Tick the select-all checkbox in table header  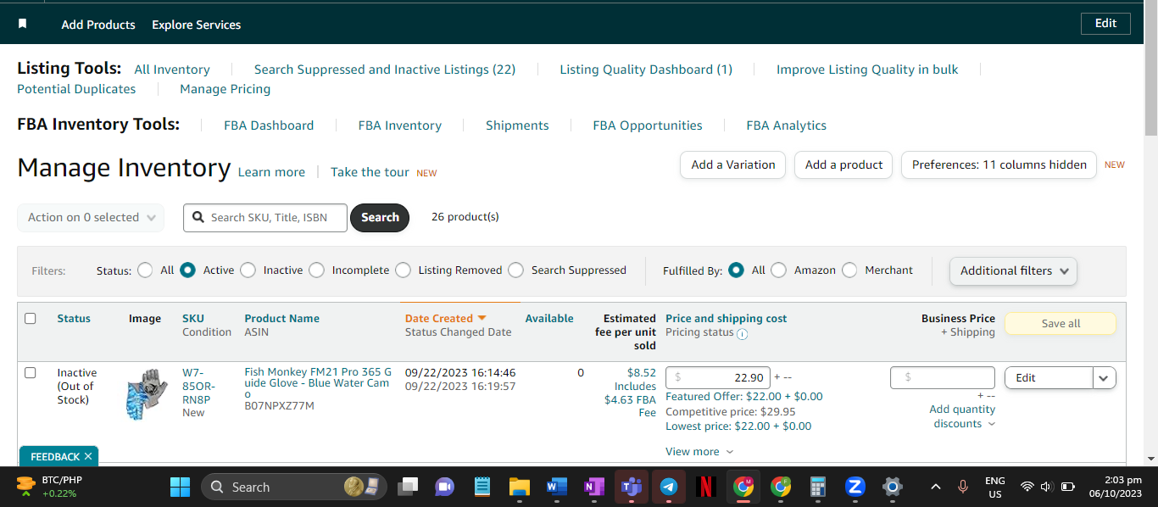[31, 319]
